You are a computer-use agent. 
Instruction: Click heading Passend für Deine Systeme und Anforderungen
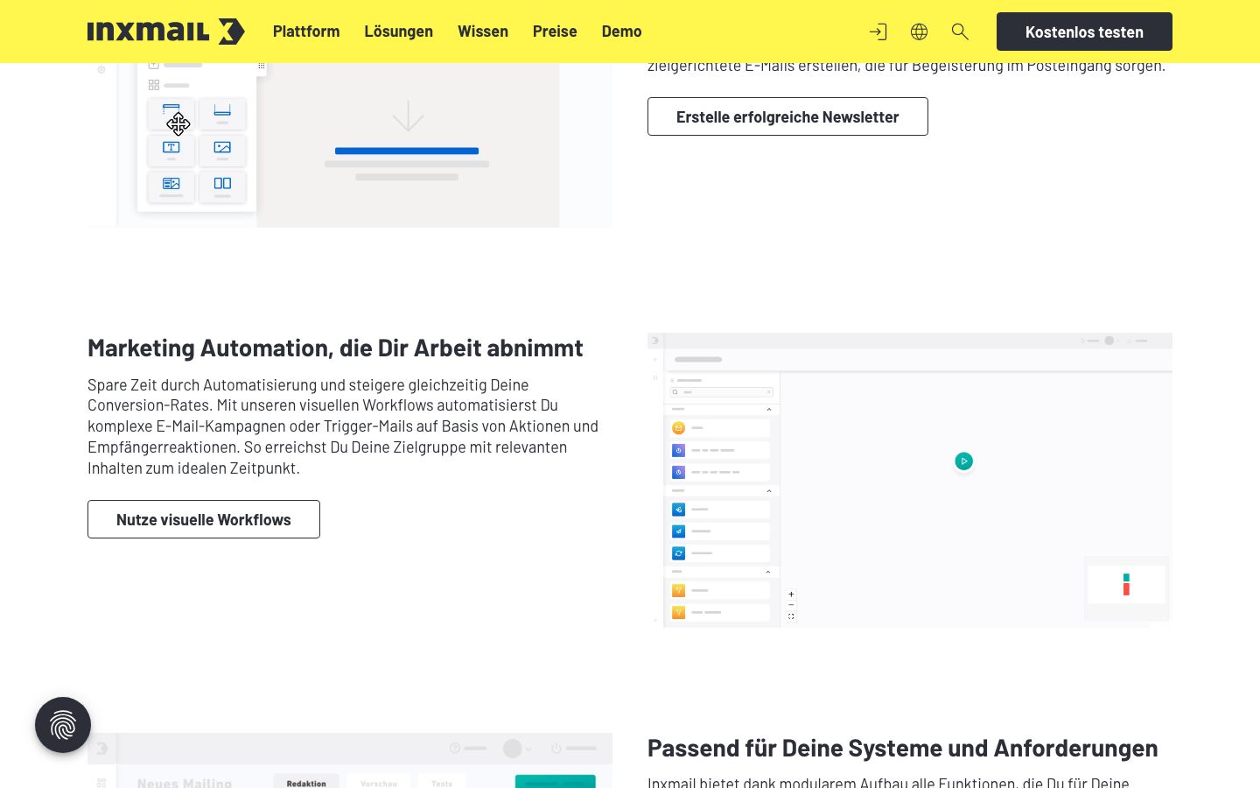click(x=902, y=748)
